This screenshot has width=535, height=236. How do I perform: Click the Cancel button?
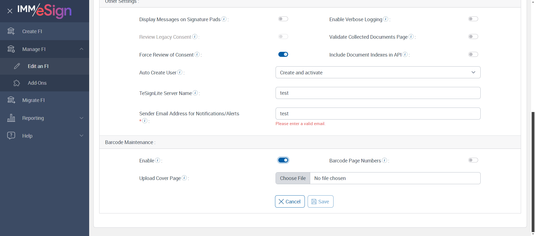[290, 201]
